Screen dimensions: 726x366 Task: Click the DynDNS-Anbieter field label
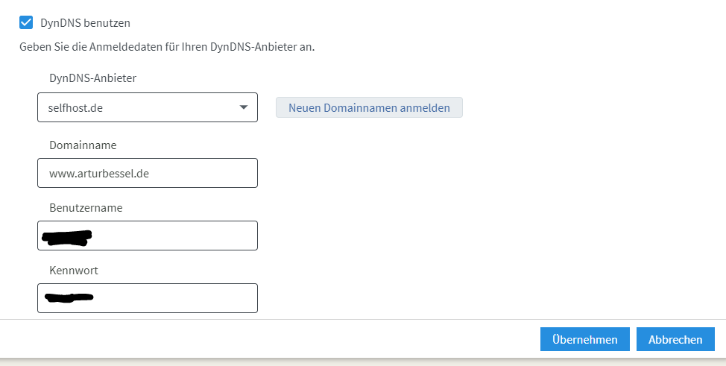pyautogui.click(x=92, y=78)
